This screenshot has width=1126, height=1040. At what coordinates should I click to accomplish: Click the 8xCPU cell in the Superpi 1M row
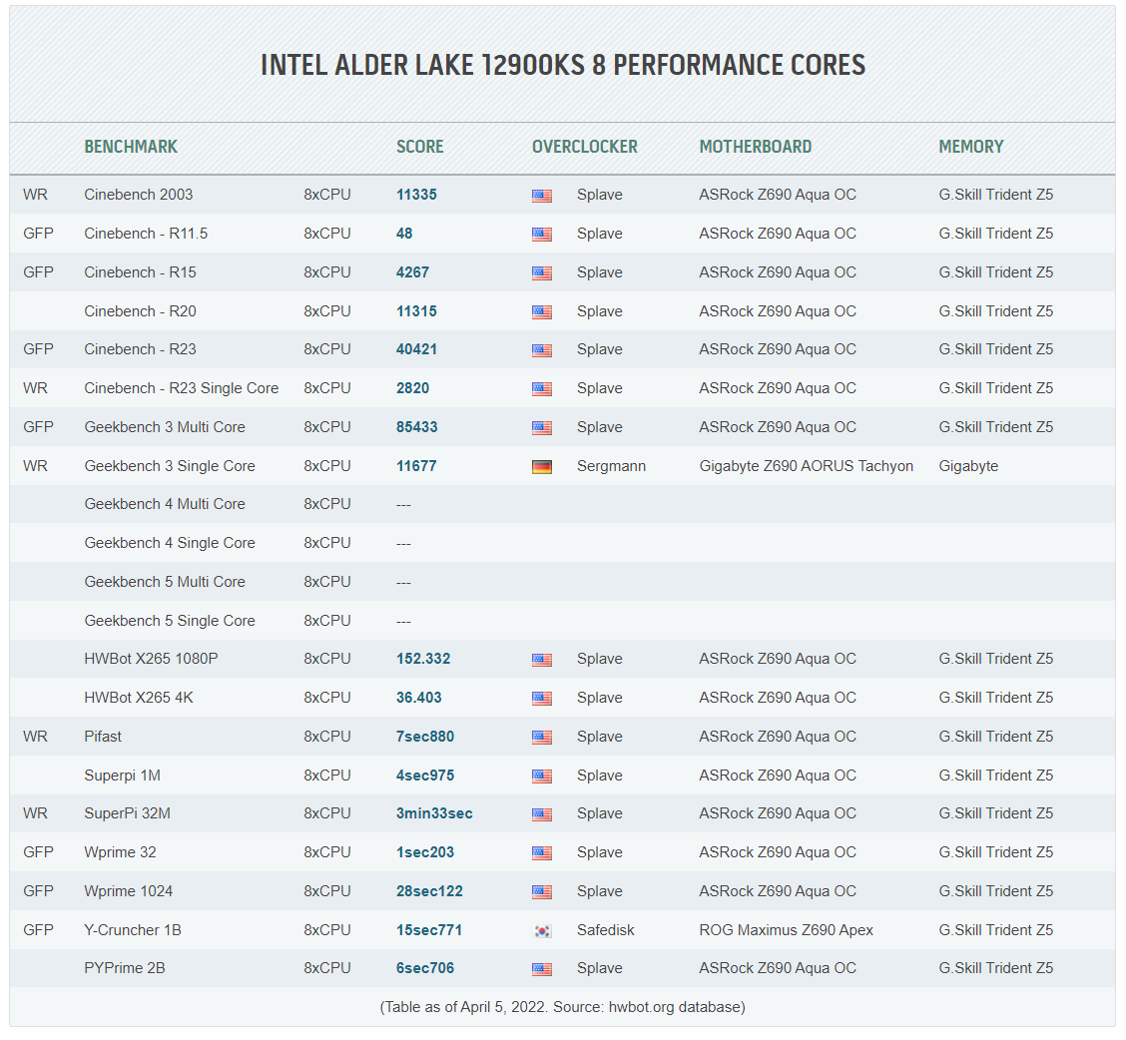coord(326,775)
